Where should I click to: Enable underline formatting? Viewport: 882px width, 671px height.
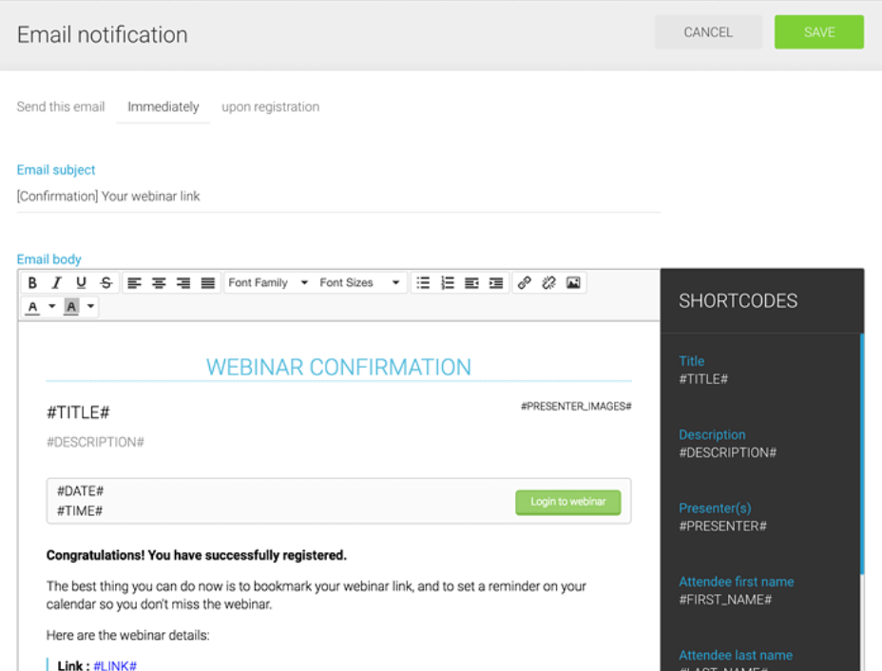point(81,282)
